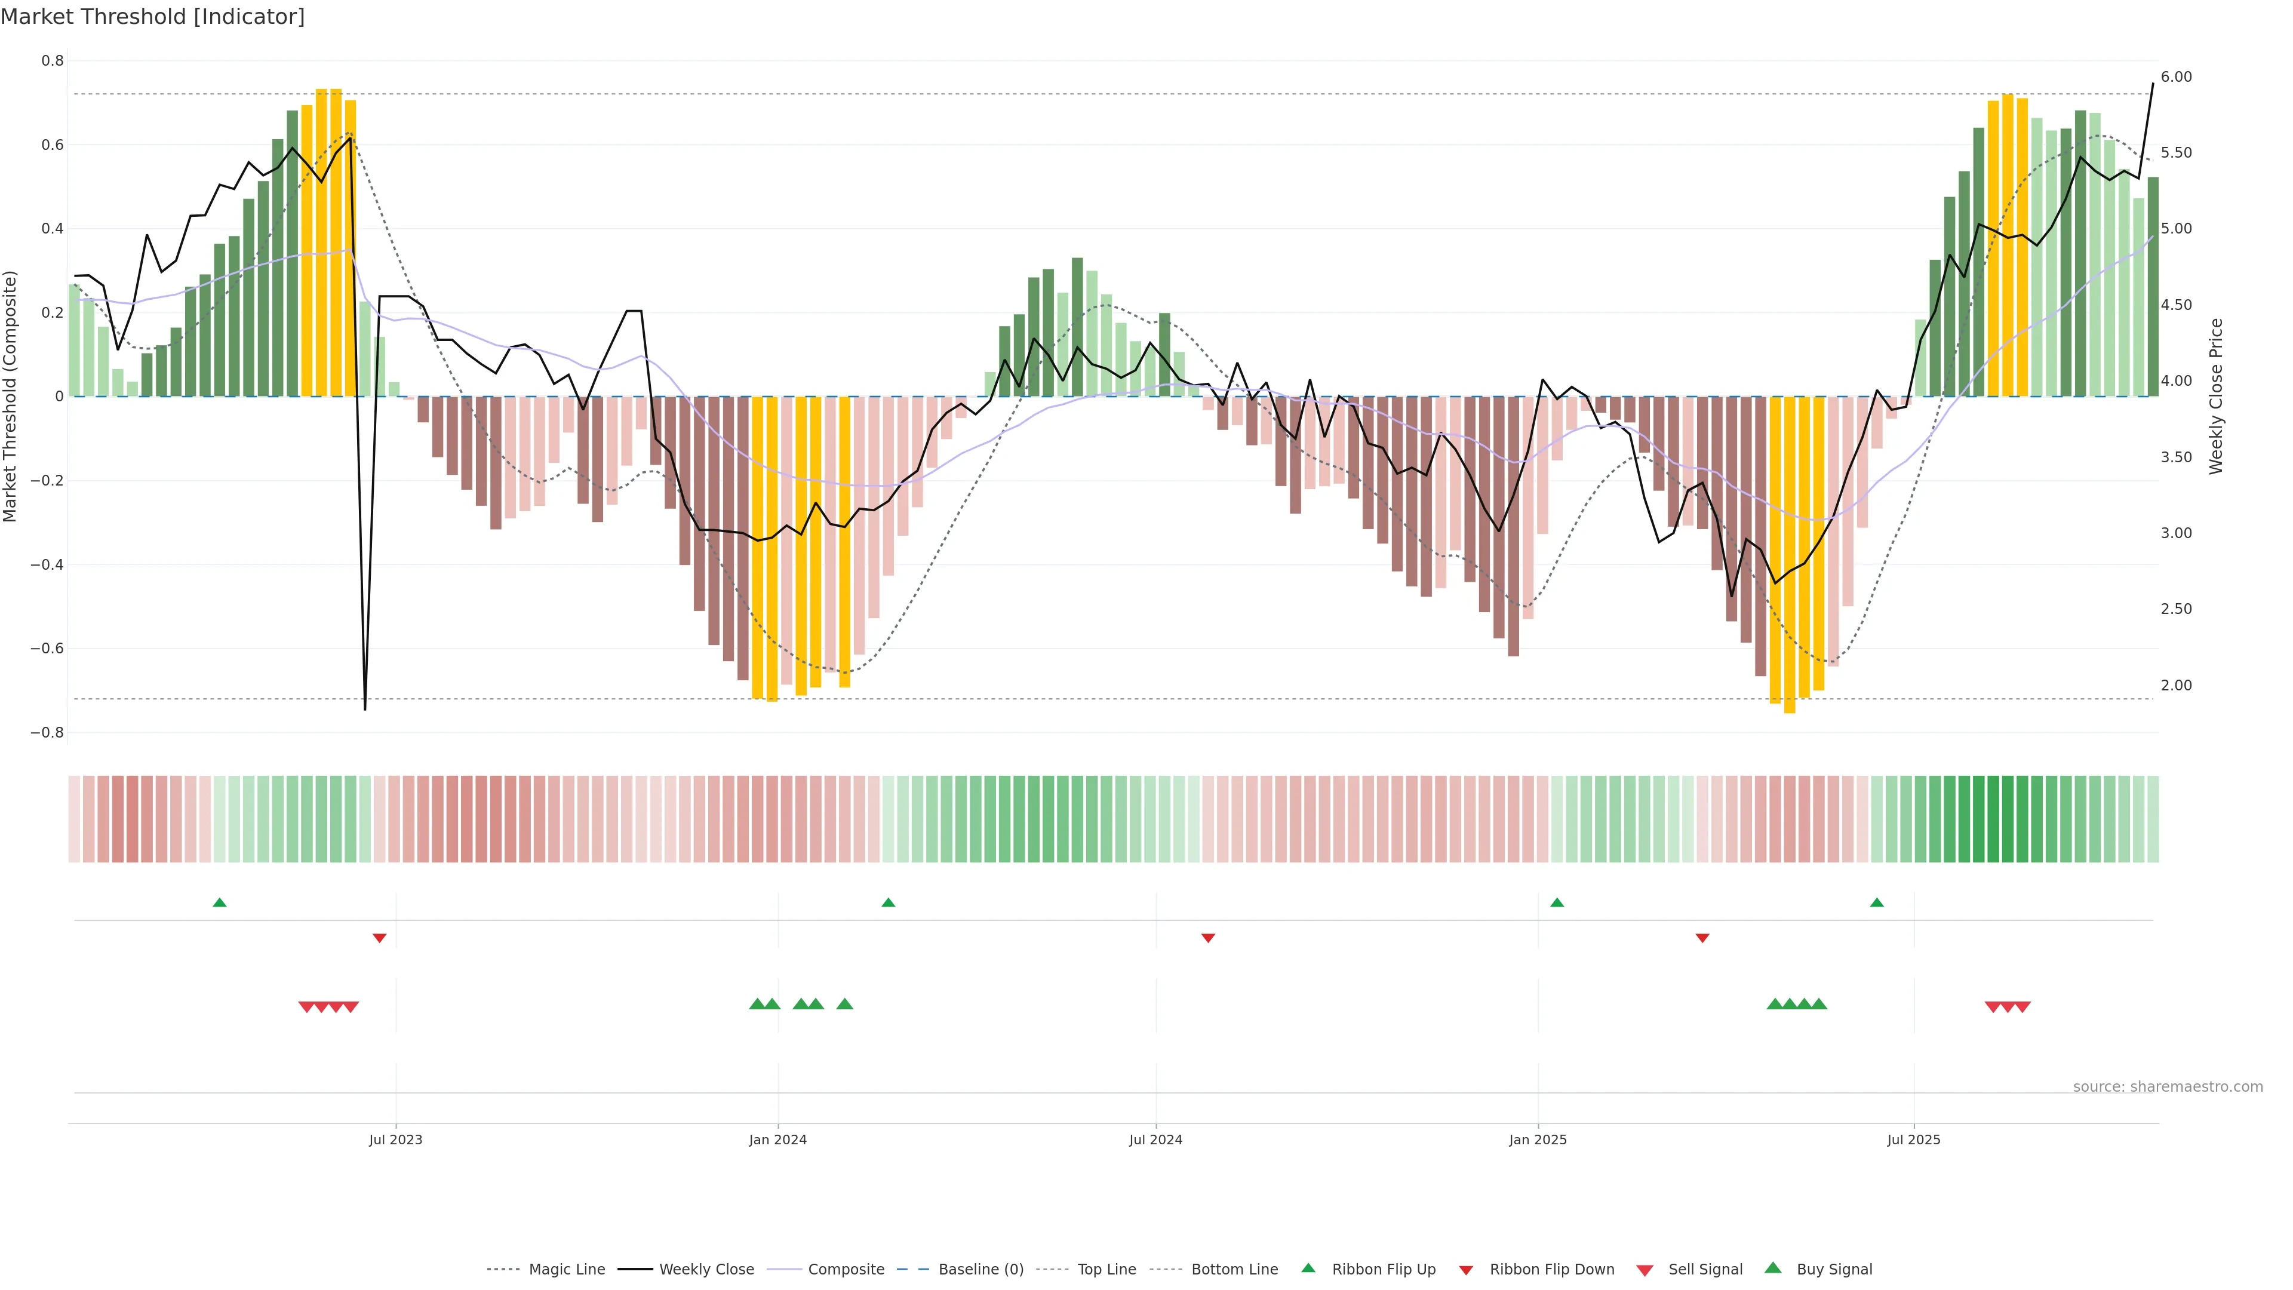The image size is (2293, 1290).
Task: Click the red flip-down marker just after Jul 2024
Action: coord(1208,938)
